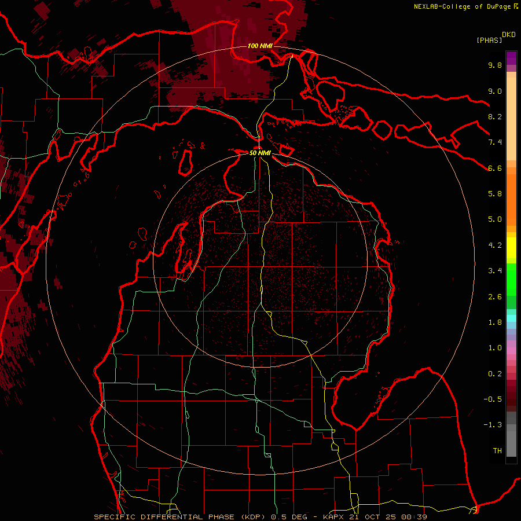This screenshot has height=521, width=521.
Task: Click the 1.8 scale value
Action: [495, 322]
